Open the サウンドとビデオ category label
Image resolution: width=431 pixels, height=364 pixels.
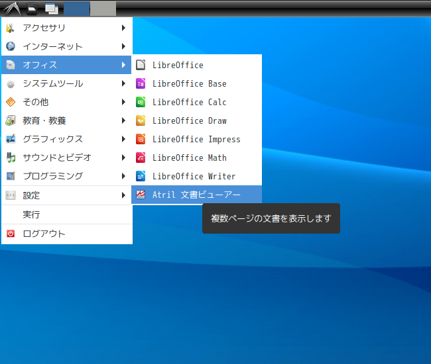point(57,158)
